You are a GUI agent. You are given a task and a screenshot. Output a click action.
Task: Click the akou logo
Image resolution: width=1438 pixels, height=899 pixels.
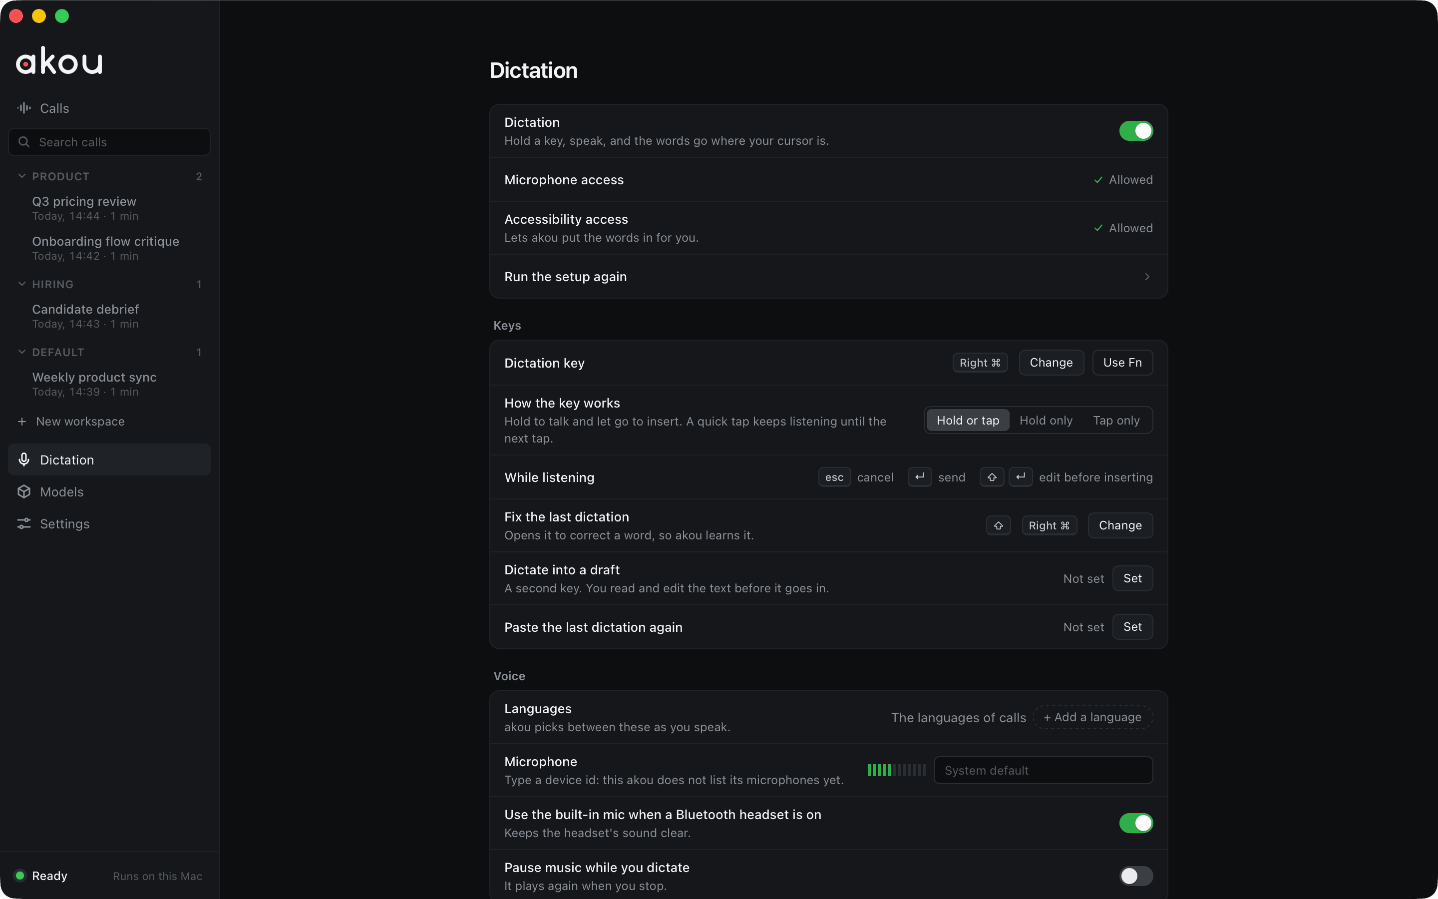click(59, 60)
